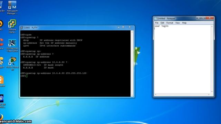
Task: Open Notepad File menu
Action: (157, 23)
